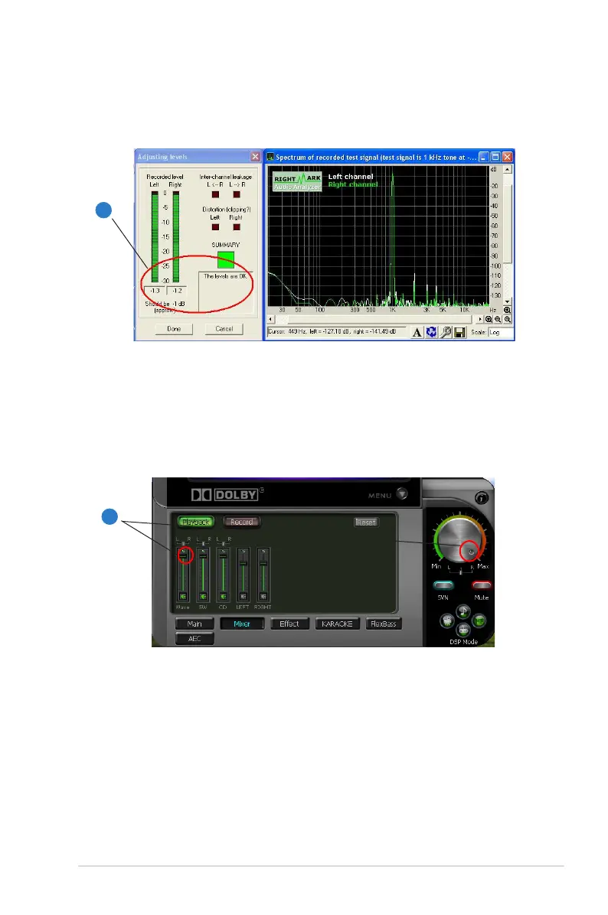The image size is (608, 915).
Task: Click the L->R inter-channel leakage indicator
Action: tap(237, 194)
